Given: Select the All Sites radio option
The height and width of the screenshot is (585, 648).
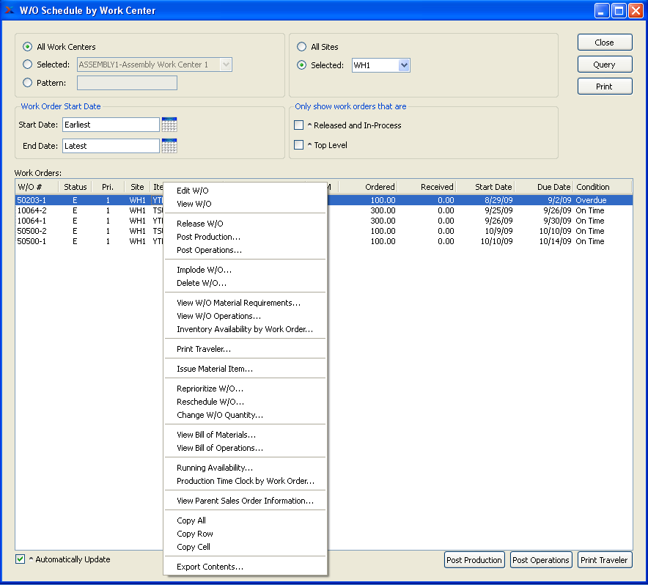Looking at the screenshot, I should pyautogui.click(x=301, y=47).
